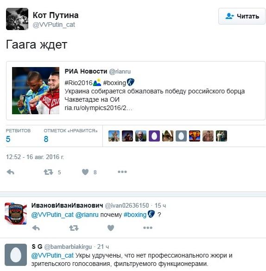Open more options on main tweet
The height and width of the screenshot is (271, 266).
pyautogui.click(x=122, y=172)
